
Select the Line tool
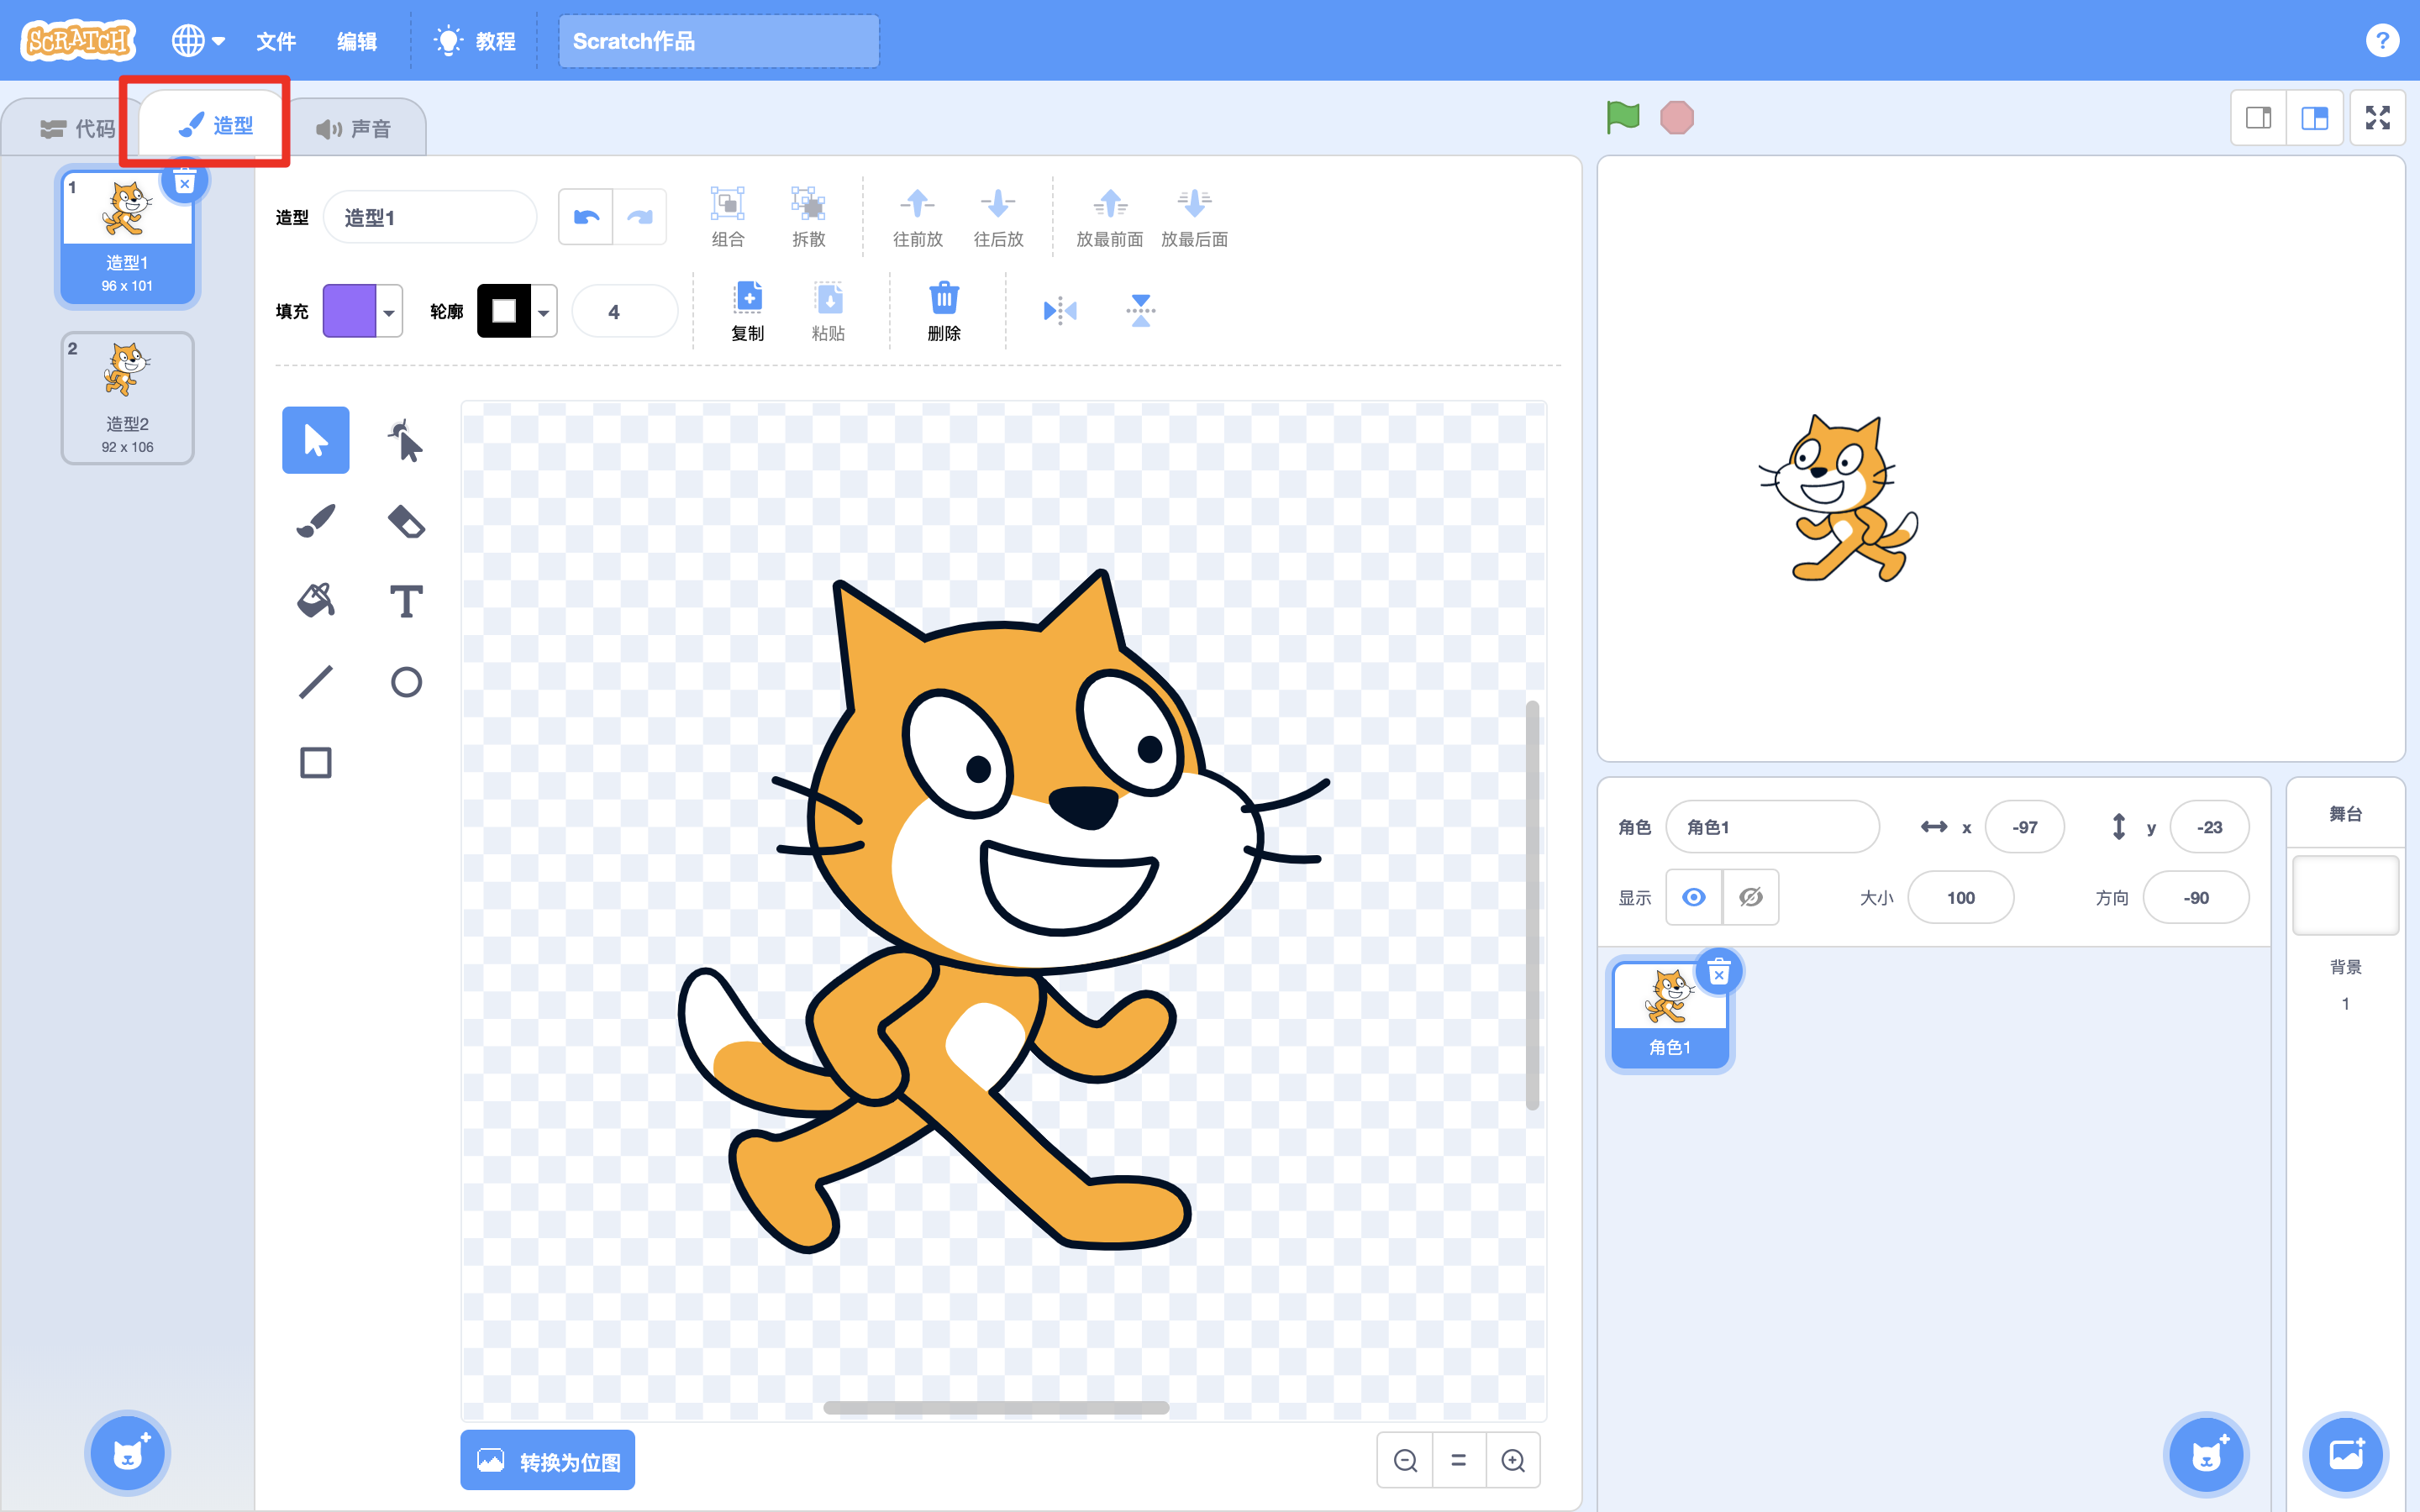click(x=315, y=682)
